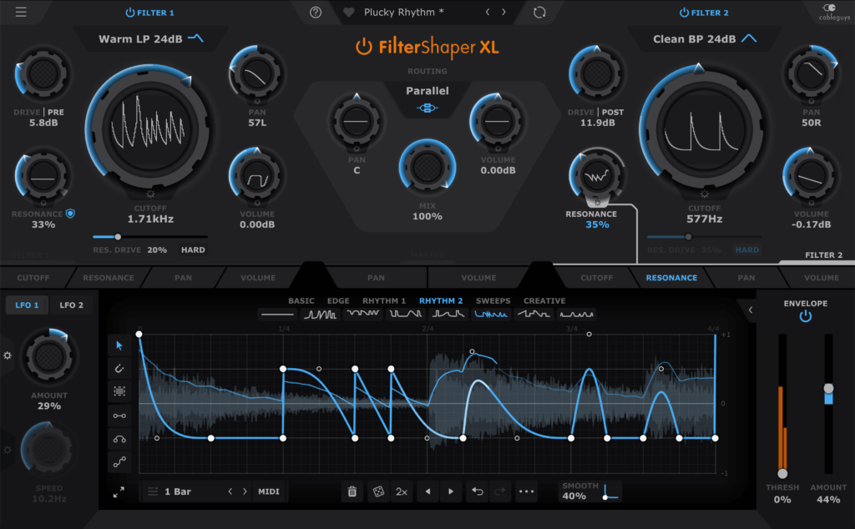Screen dimensions: 855x529
Task: Click the Parallel routing link icon
Action: pyautogui.click(x=427, y=108)
